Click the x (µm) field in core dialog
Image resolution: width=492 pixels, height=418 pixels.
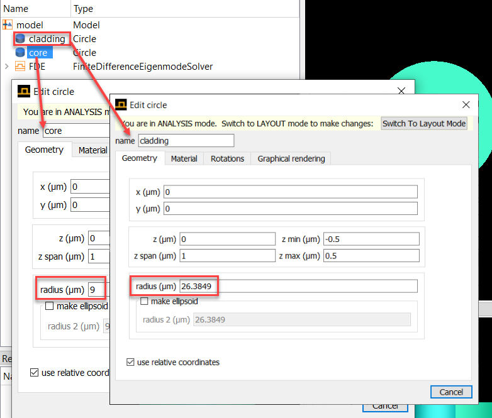click(90, 187)
